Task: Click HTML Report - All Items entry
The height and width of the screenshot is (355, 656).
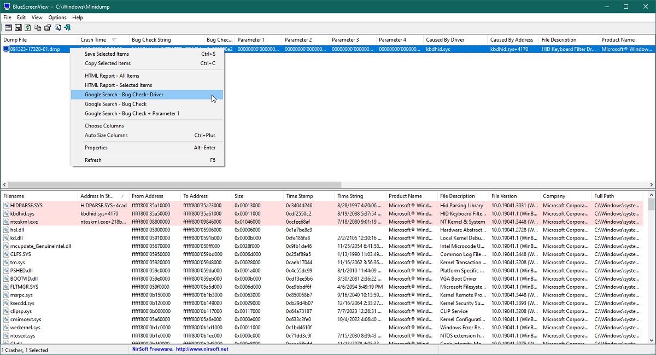Action: (112, 76)
